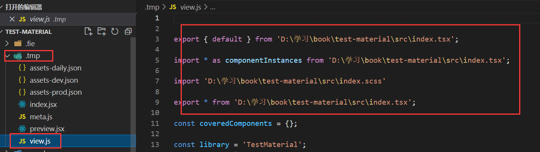This screenshot has width=540, height=152.
Task: Click the braces icon of assets-daily.json
Action: pyautogui.click(x=22, y=68)
